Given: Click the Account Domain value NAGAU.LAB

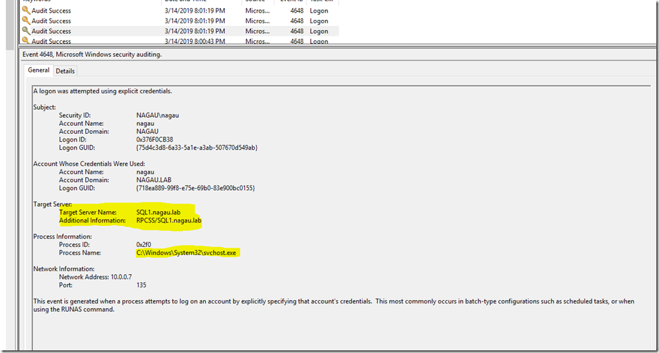Looking at the screenshot, I should pos(152,180).
